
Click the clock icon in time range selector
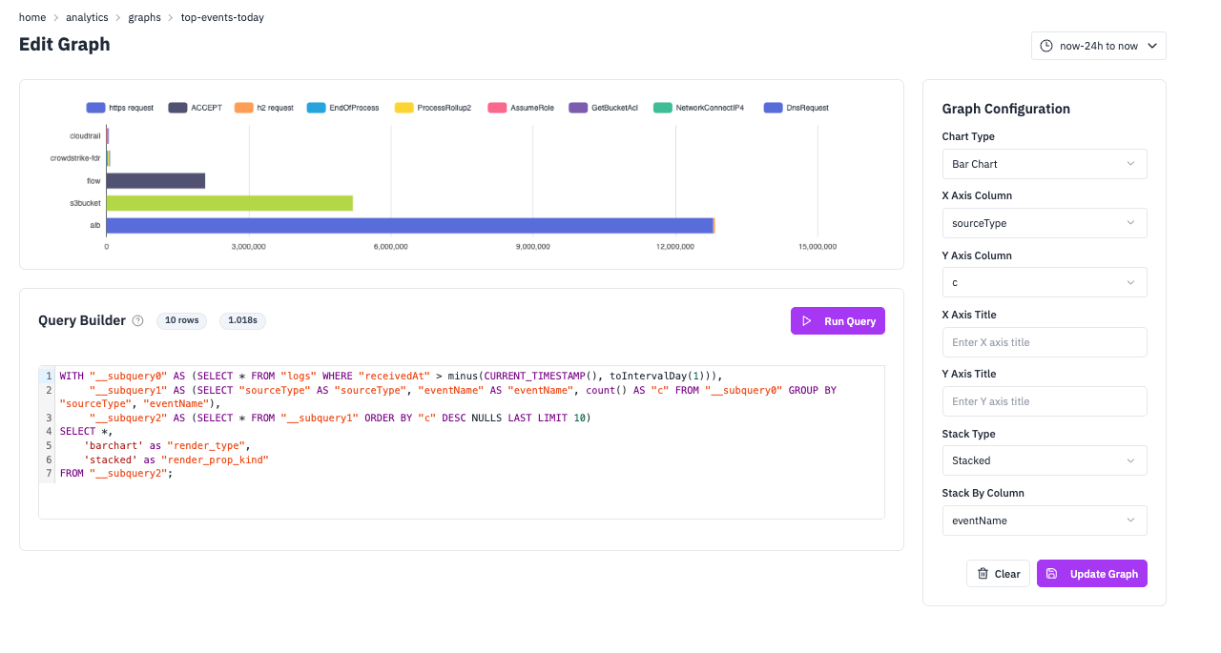(1046, 46)
